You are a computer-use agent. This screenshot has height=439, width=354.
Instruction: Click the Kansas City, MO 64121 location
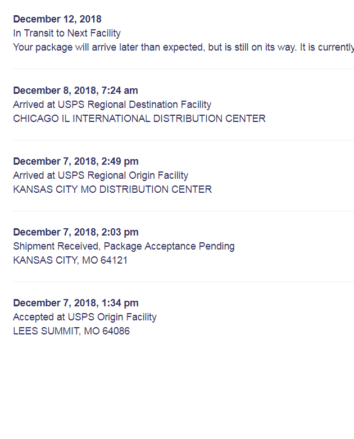click(x=70, y=260)
